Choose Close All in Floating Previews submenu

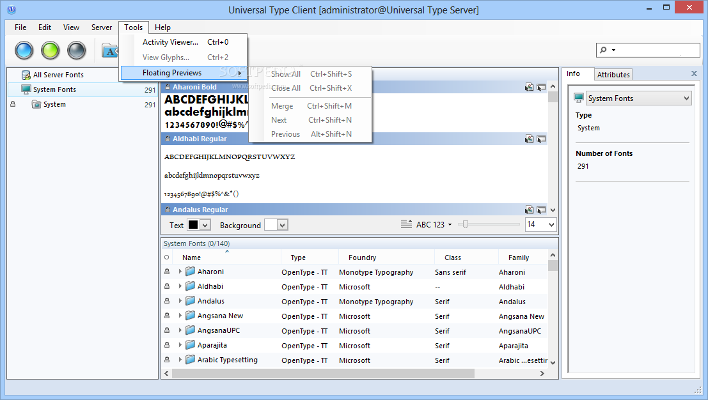311,88
